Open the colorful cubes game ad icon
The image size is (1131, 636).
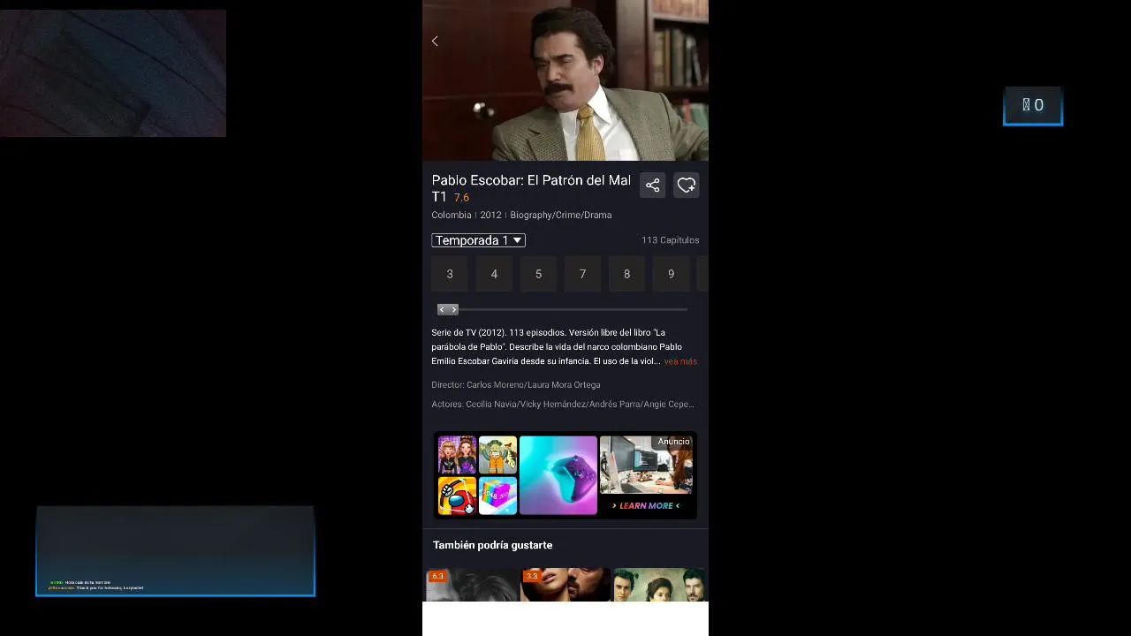(497, 496)
